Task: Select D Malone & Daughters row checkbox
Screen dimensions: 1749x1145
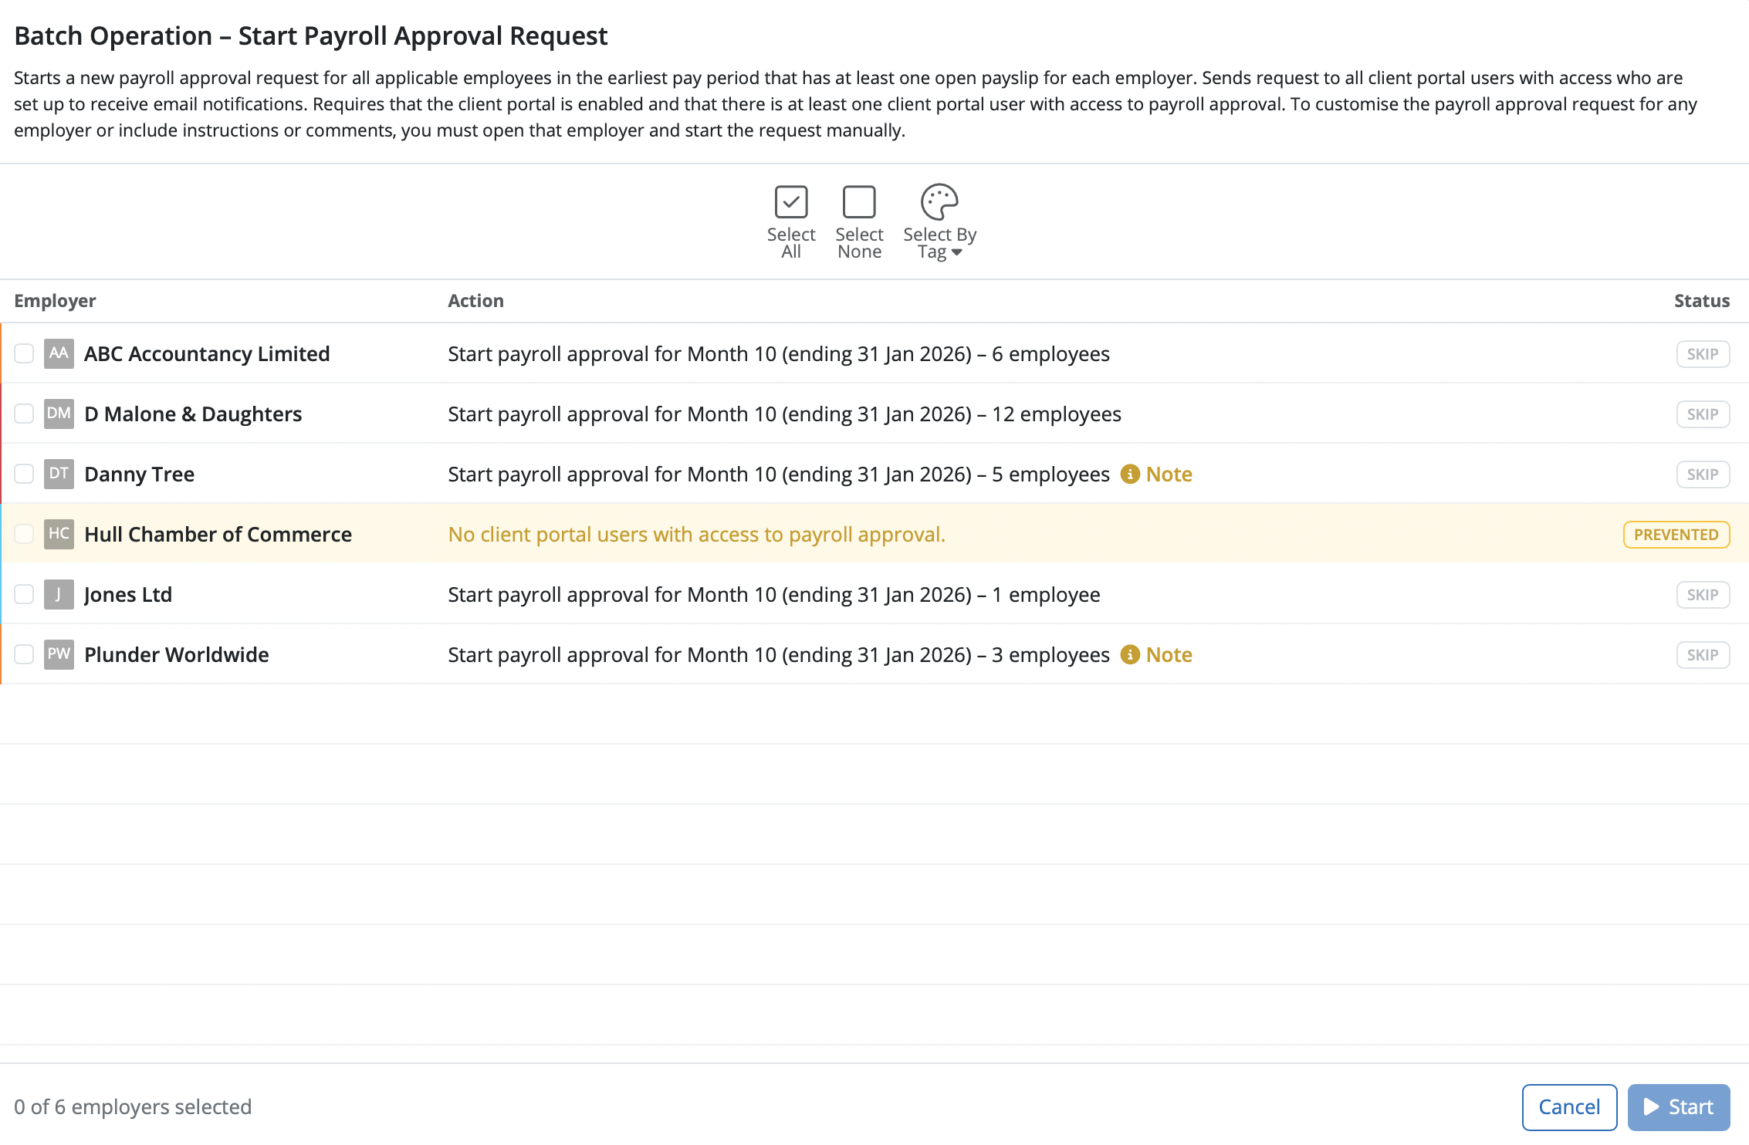Action: point(24,414)
